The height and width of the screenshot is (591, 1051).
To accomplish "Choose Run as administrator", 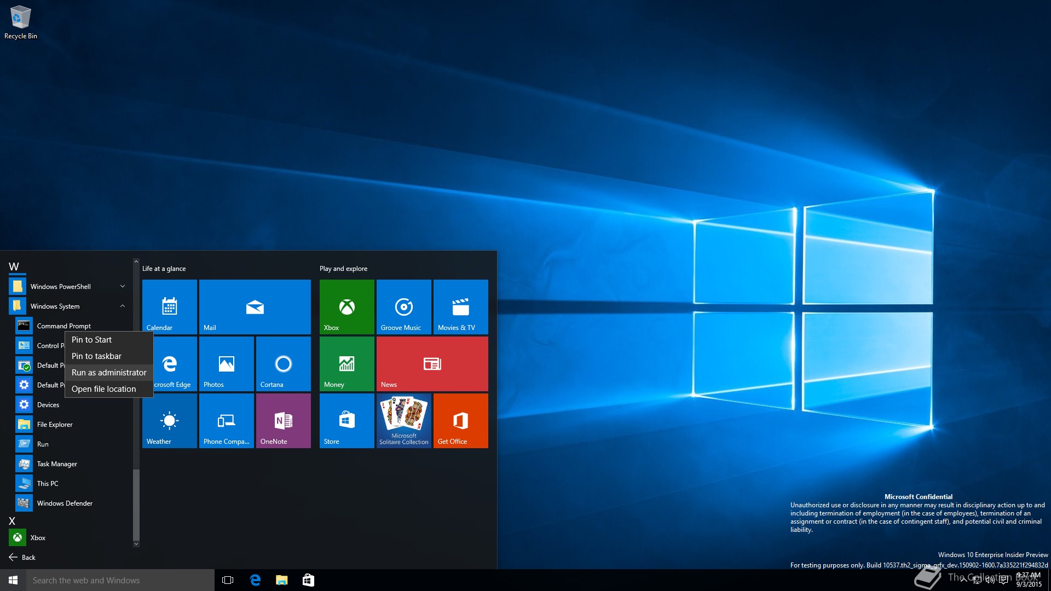I will [109, 373].
